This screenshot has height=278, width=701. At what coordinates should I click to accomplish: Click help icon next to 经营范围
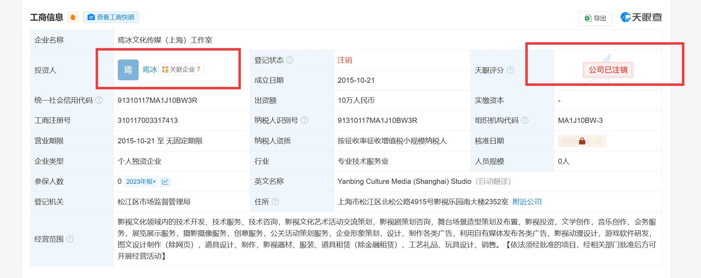tap(70, 239)
